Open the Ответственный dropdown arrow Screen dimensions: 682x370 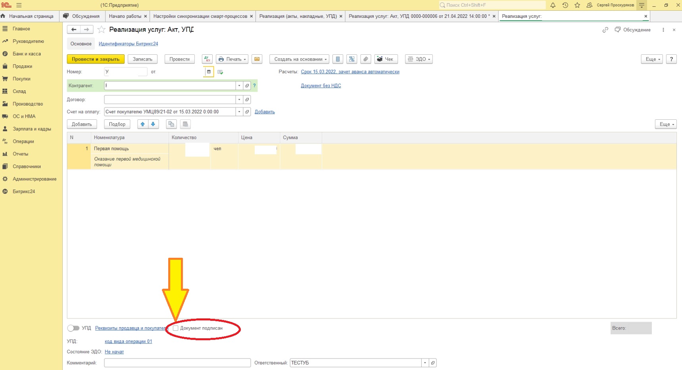[425, 363]
